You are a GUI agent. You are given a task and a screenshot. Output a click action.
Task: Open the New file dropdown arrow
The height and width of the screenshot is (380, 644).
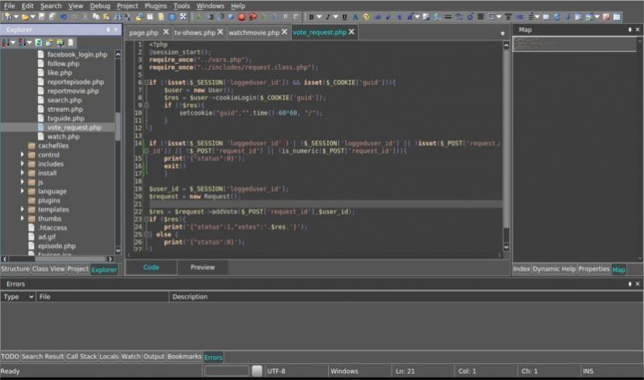(x=16, y=17)
